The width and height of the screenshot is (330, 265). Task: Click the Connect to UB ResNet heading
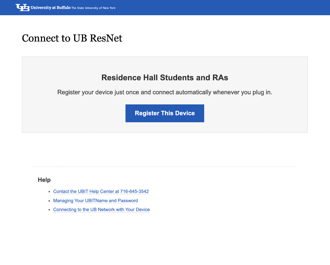pos(72,38)
